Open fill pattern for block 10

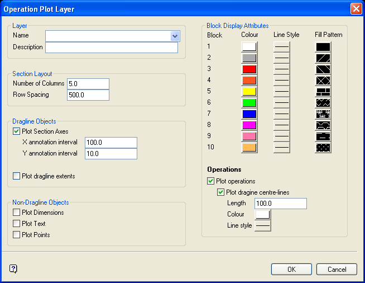coord(323,148)
